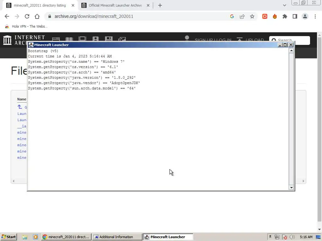Viewport: 322px width, 241px height.
Task: Click the java.version log line
Action: point(82,78)
